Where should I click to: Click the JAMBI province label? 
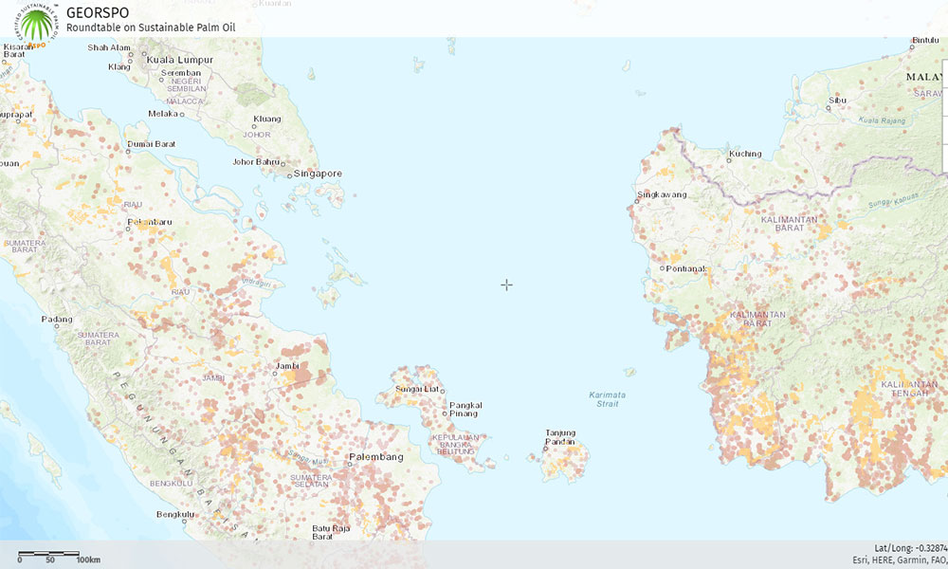[x=213, y=378]
